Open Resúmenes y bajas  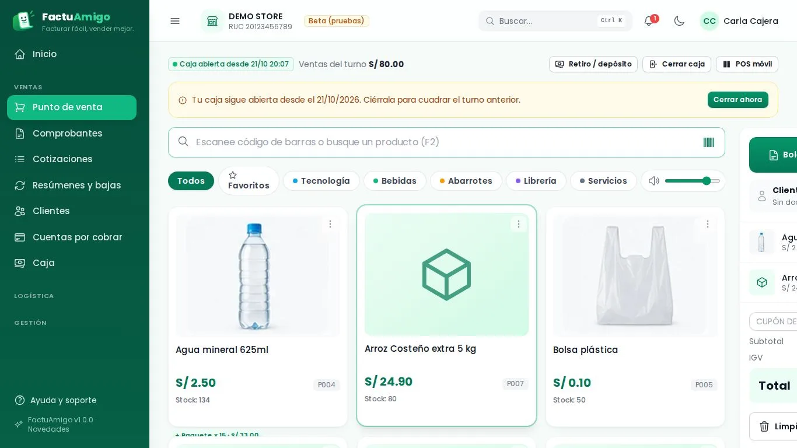click(x=72, y=185)
